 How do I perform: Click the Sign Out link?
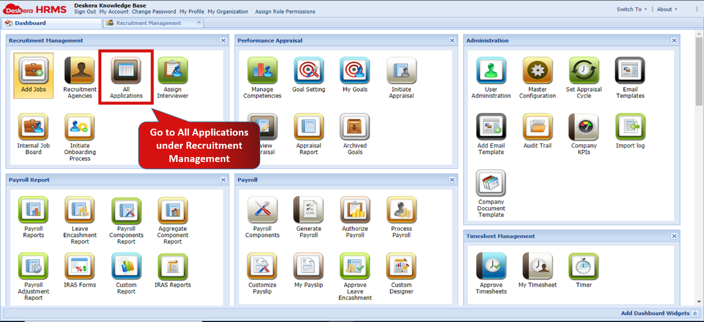(85, 12)
